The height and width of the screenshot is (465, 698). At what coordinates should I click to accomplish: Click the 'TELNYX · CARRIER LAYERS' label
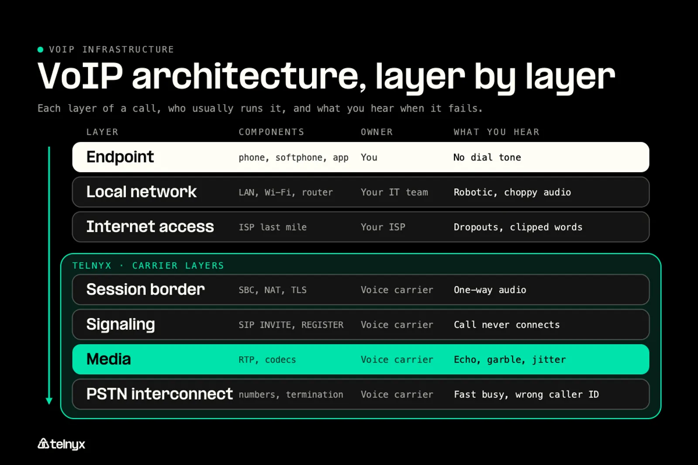point(148,265)
